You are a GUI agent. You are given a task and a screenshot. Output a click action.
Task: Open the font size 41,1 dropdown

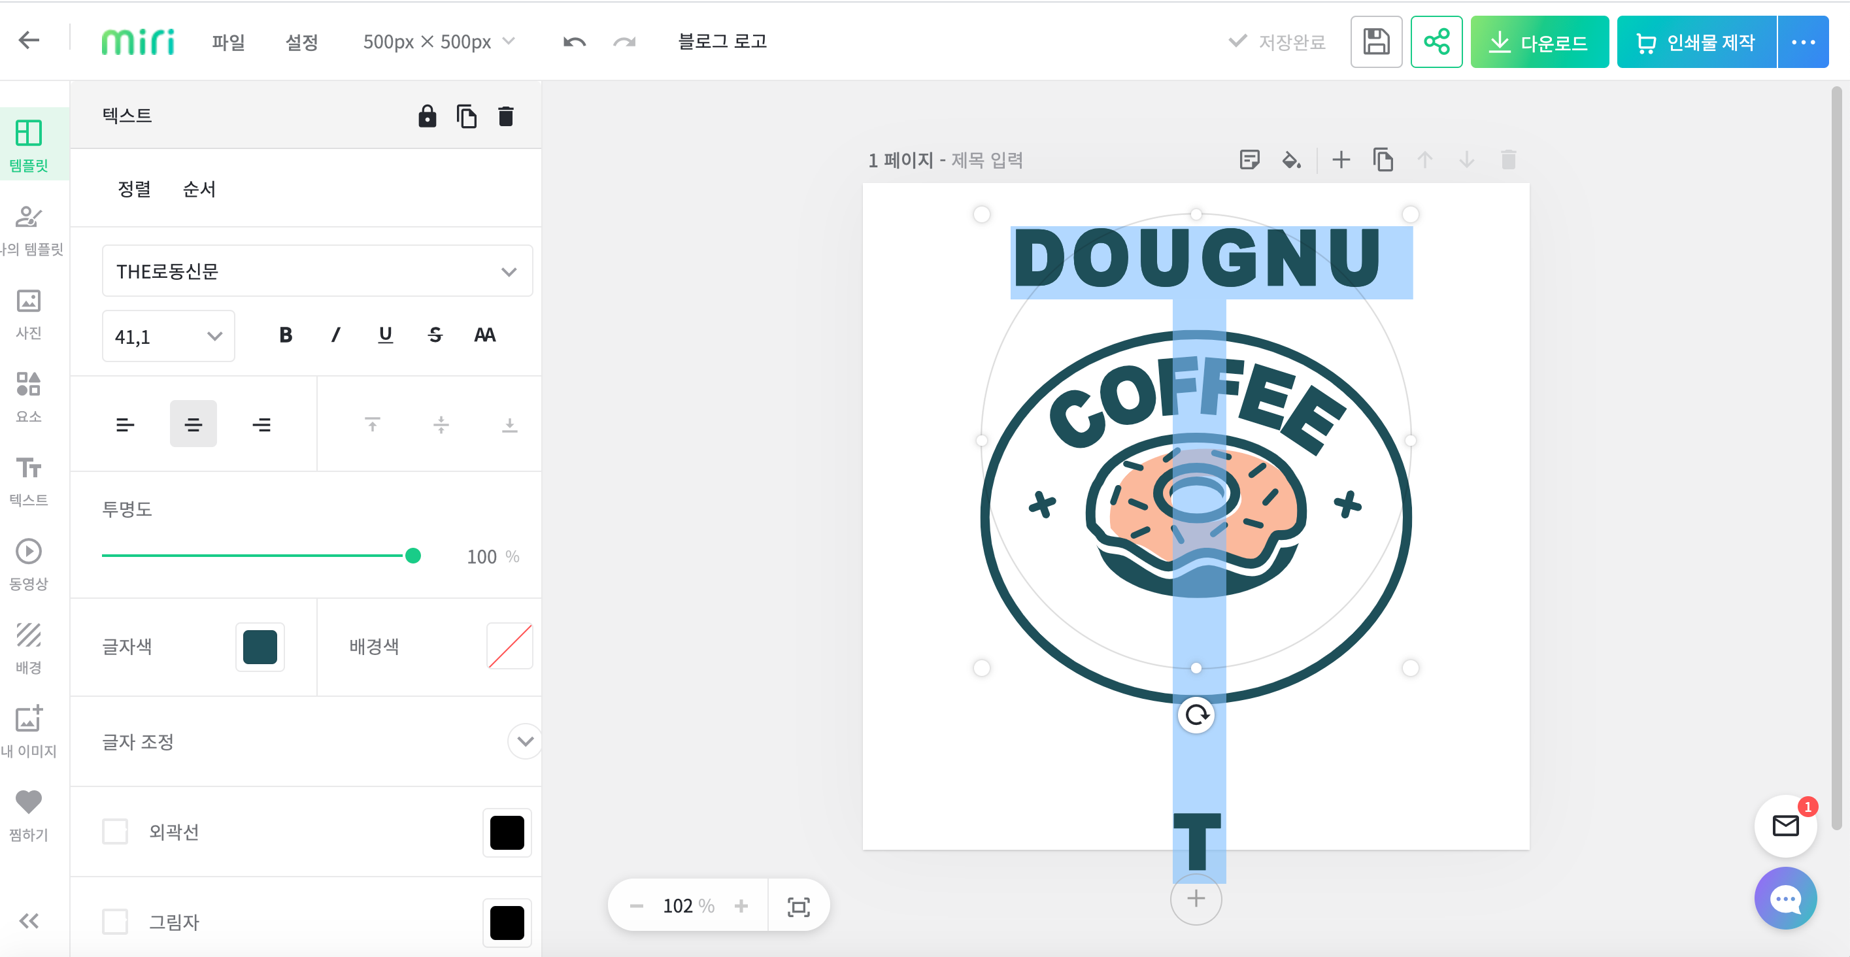click(168, 336)
